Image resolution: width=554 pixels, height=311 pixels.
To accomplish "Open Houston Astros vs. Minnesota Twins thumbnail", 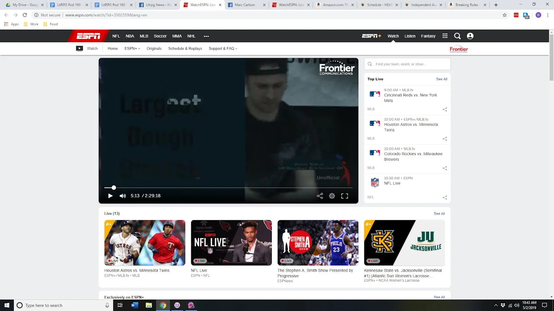I will pyautogui.click(x=145, y=243).
